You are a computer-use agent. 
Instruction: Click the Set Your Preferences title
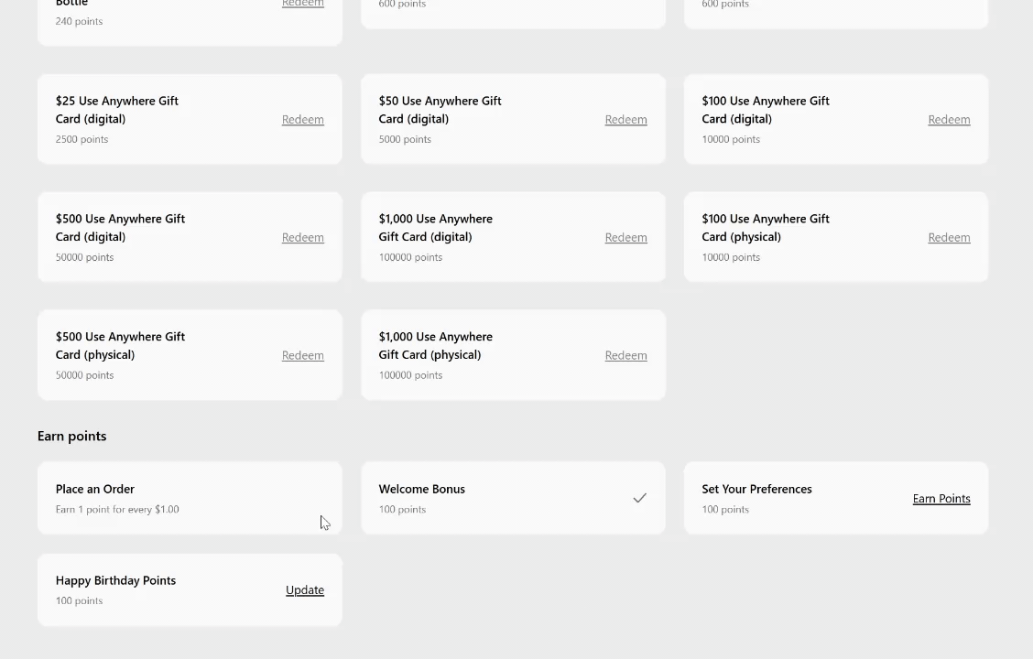tap(756, 489)
